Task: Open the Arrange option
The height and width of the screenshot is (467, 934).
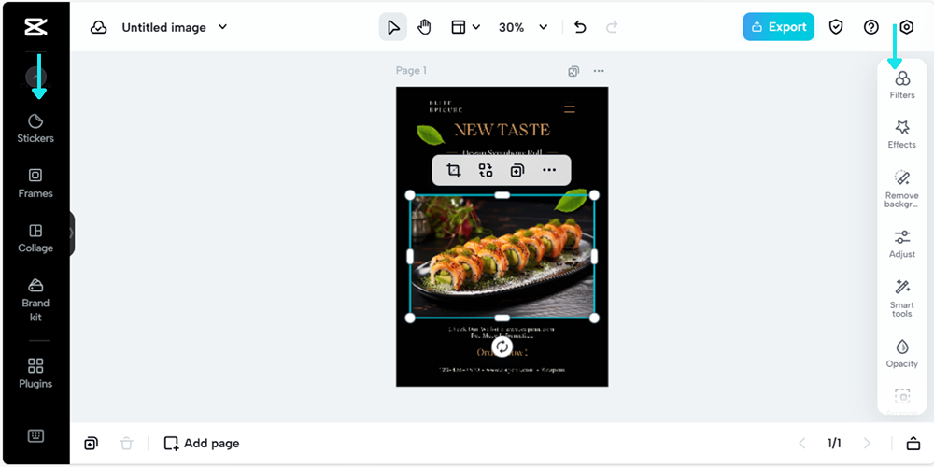Action: (x=902, y=401)
